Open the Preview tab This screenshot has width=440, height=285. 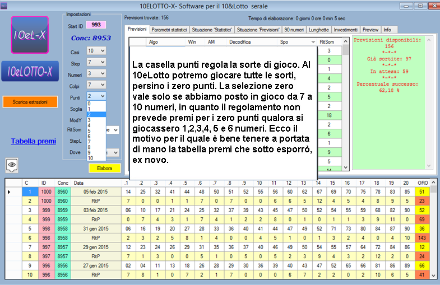370,30
